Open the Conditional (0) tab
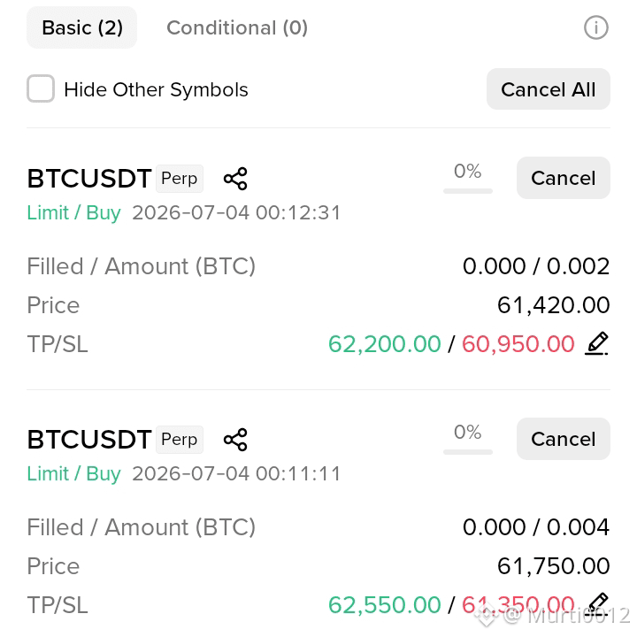 237,27
